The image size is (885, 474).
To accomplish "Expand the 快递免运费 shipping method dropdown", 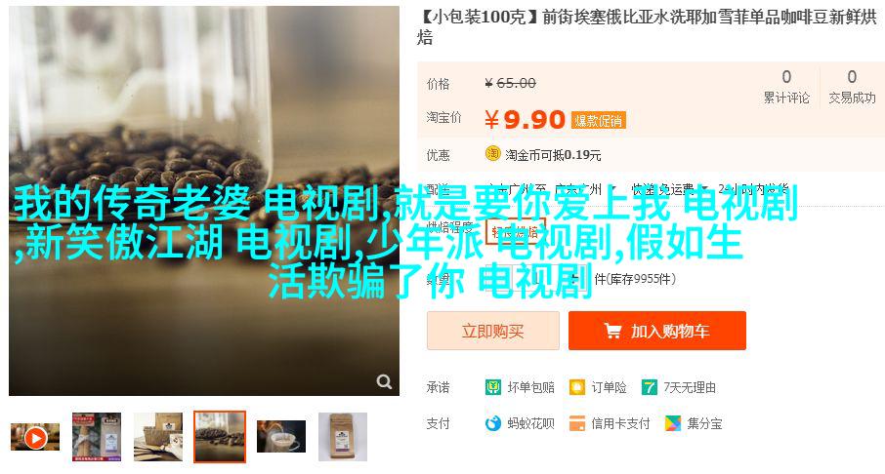I will coord(669,189).
